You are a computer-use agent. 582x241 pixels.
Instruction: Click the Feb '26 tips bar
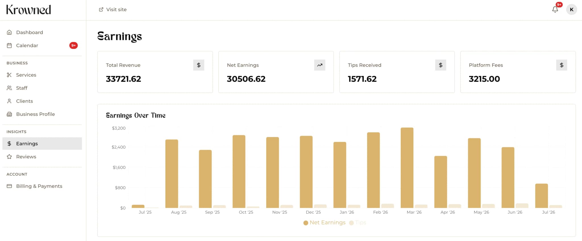[x=388, y=206]
